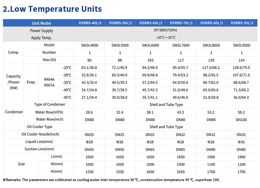Click compressor model SW3L5000
Screen dimensions: 260x188
pos(120,45)
